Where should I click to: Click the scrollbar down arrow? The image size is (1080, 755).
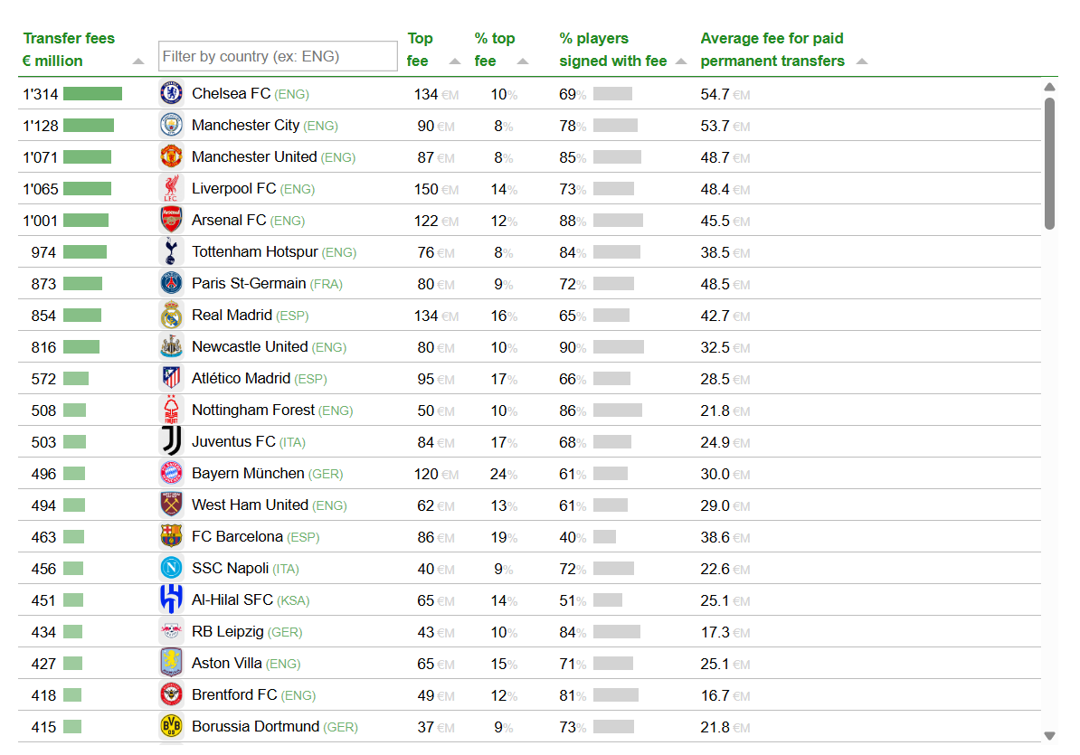(x=1049, y=736)
